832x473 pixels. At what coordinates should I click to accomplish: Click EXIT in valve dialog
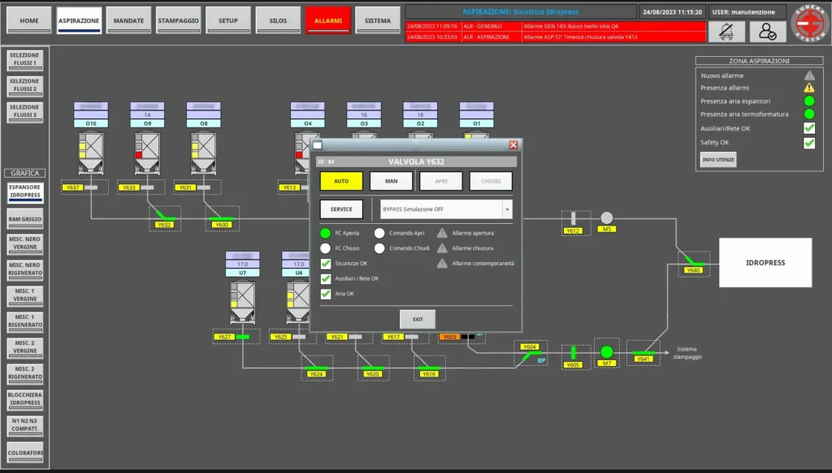pyautogui.click(x=418, y=320)
